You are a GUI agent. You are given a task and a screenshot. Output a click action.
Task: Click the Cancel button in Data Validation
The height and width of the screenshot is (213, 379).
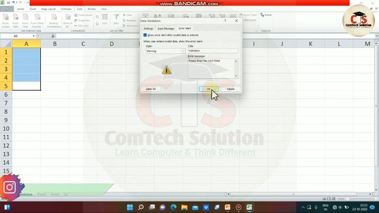[x=230, y=89]
